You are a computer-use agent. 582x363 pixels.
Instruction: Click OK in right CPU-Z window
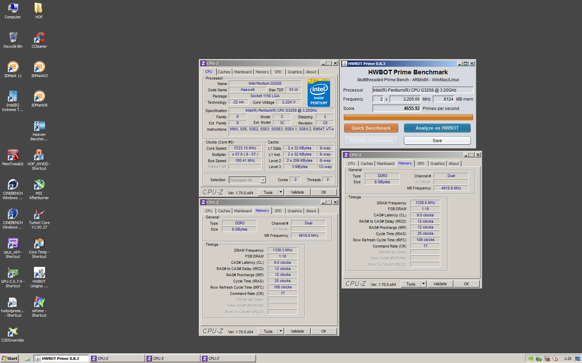(467, 284)
